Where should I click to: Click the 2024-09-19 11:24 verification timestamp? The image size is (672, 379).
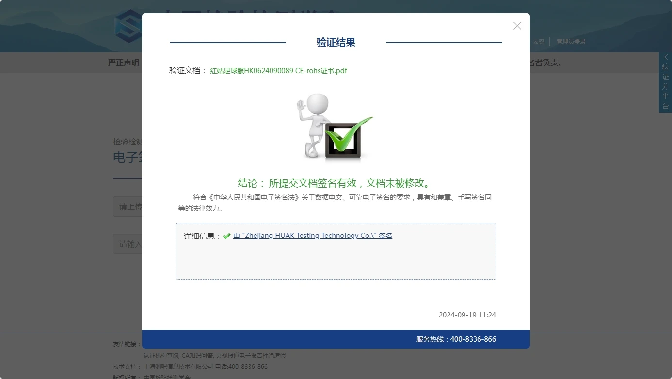pyautogui.click(x=467, y=315)
